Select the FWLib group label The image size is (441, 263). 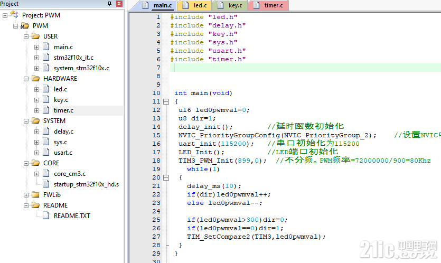pos(52,195)
